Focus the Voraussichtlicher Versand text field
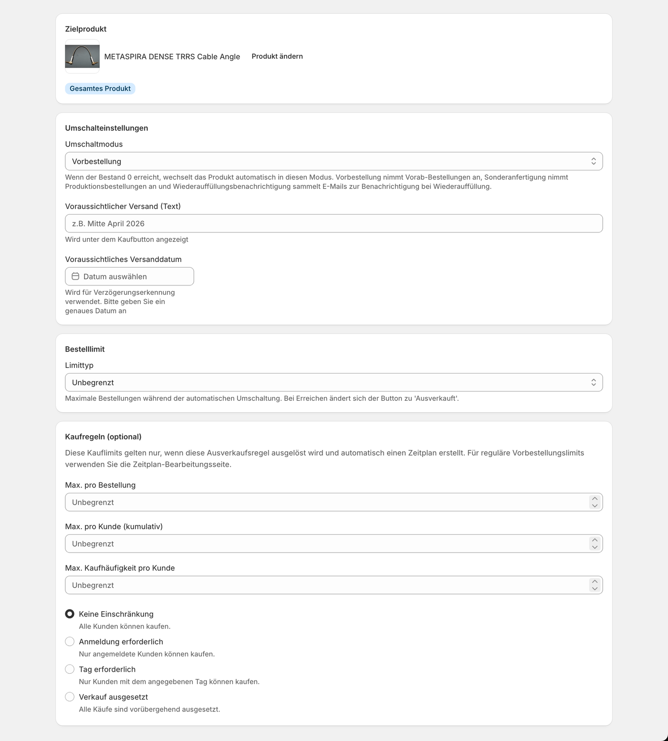668x741 pixels. (334, 223)
